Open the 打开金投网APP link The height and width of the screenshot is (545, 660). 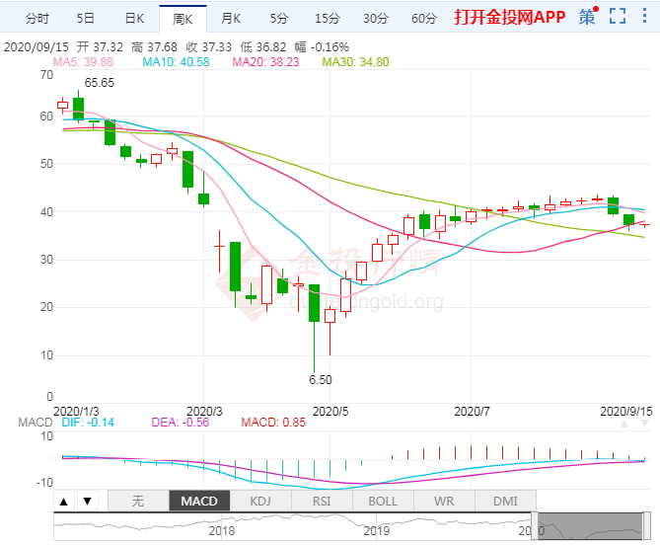tap(510, 17)
